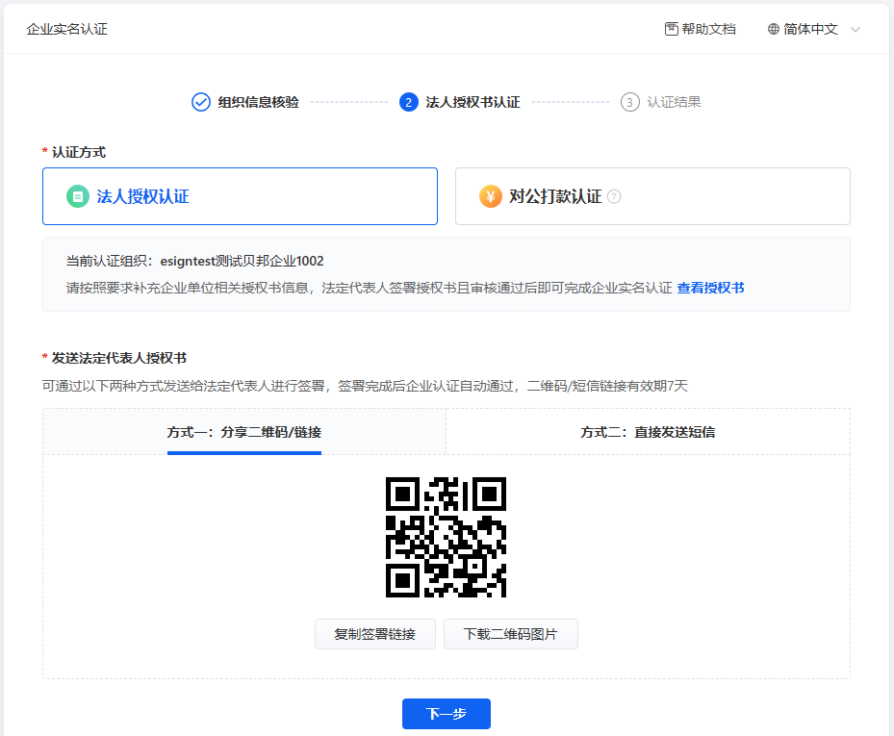Select 法人授权认证 as verification method
The width and height of the screenshot is (894, 736).
[240, 196]
